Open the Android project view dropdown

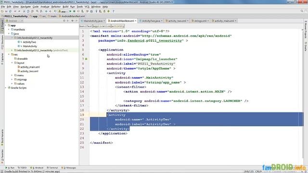14,21
